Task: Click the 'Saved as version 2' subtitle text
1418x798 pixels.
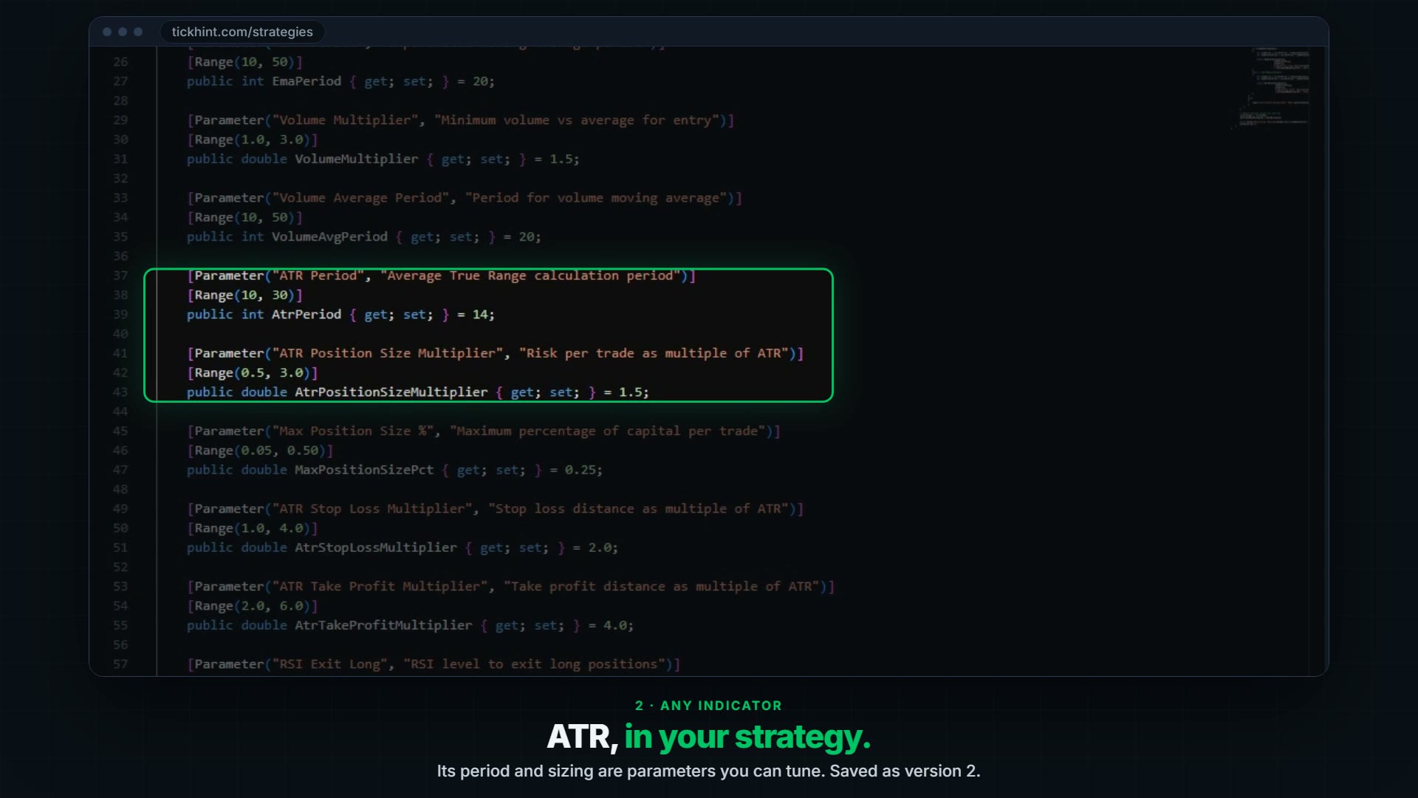Action: point(905,771)
